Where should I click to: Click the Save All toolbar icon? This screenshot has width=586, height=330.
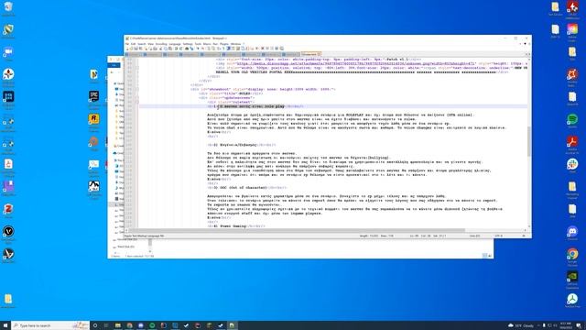[x=140, y=49]
